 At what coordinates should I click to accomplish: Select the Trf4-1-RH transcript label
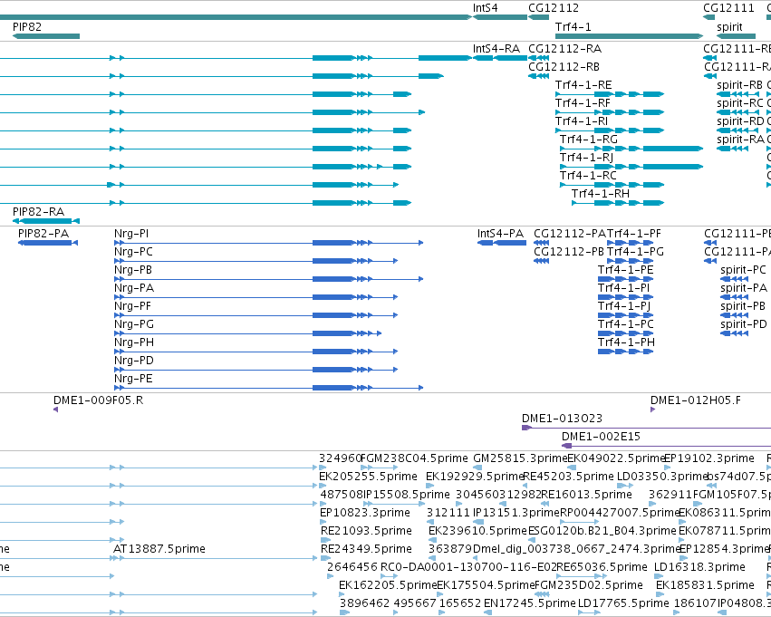[601, 194]
